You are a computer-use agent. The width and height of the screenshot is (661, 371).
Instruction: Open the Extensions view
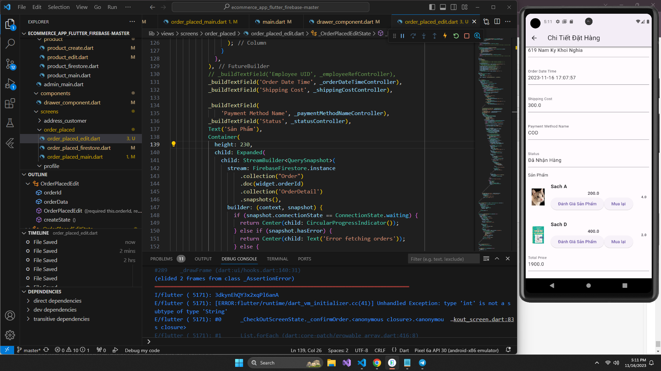pyautogui.click(x=10, y=103)
